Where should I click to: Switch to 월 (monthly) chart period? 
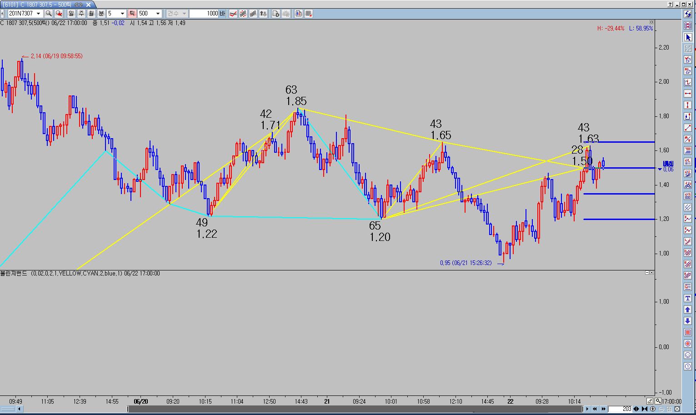(91, 14)
